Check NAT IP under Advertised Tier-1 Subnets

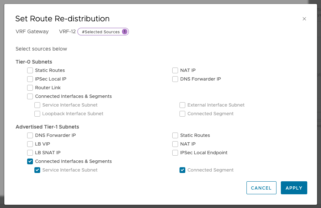coord(175,144)
